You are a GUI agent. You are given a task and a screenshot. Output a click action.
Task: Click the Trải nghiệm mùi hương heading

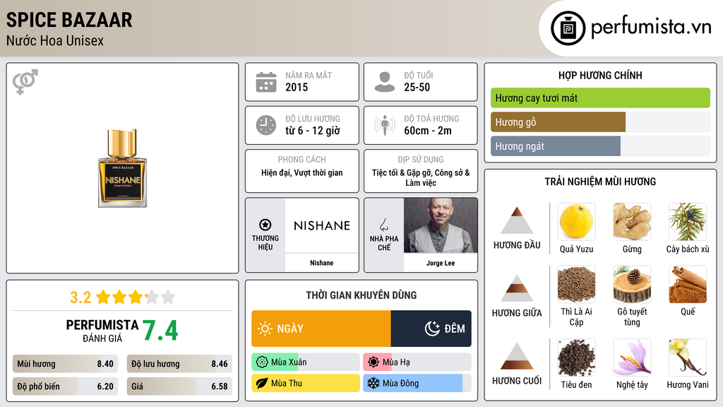(600, 182)
